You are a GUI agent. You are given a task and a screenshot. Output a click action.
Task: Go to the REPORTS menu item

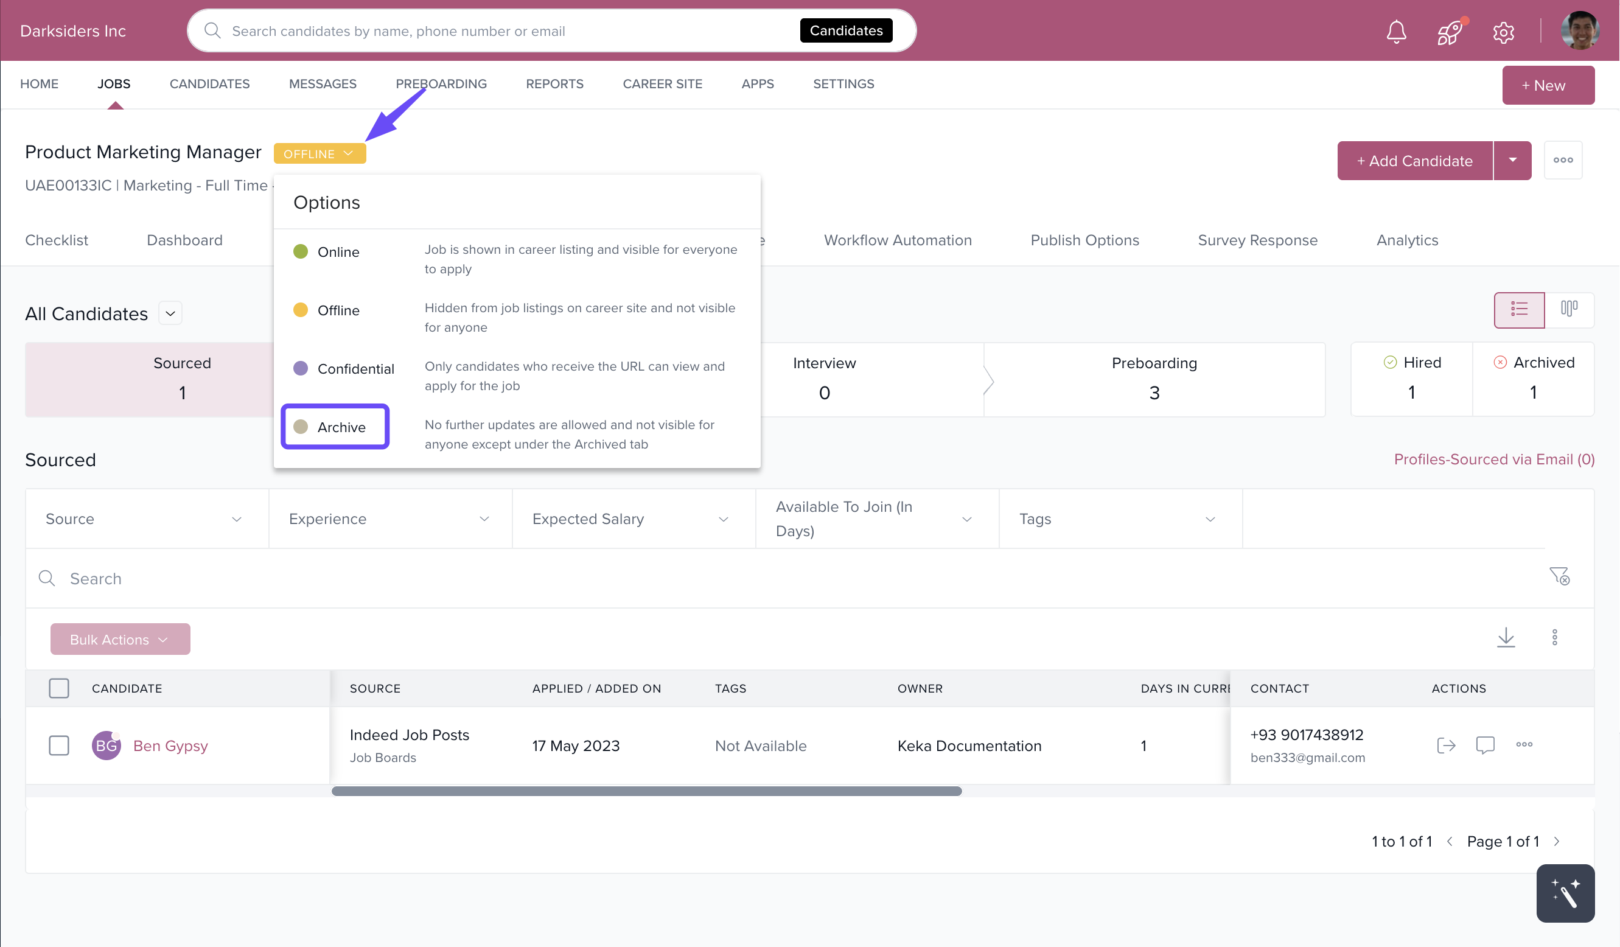click(554, 83)
